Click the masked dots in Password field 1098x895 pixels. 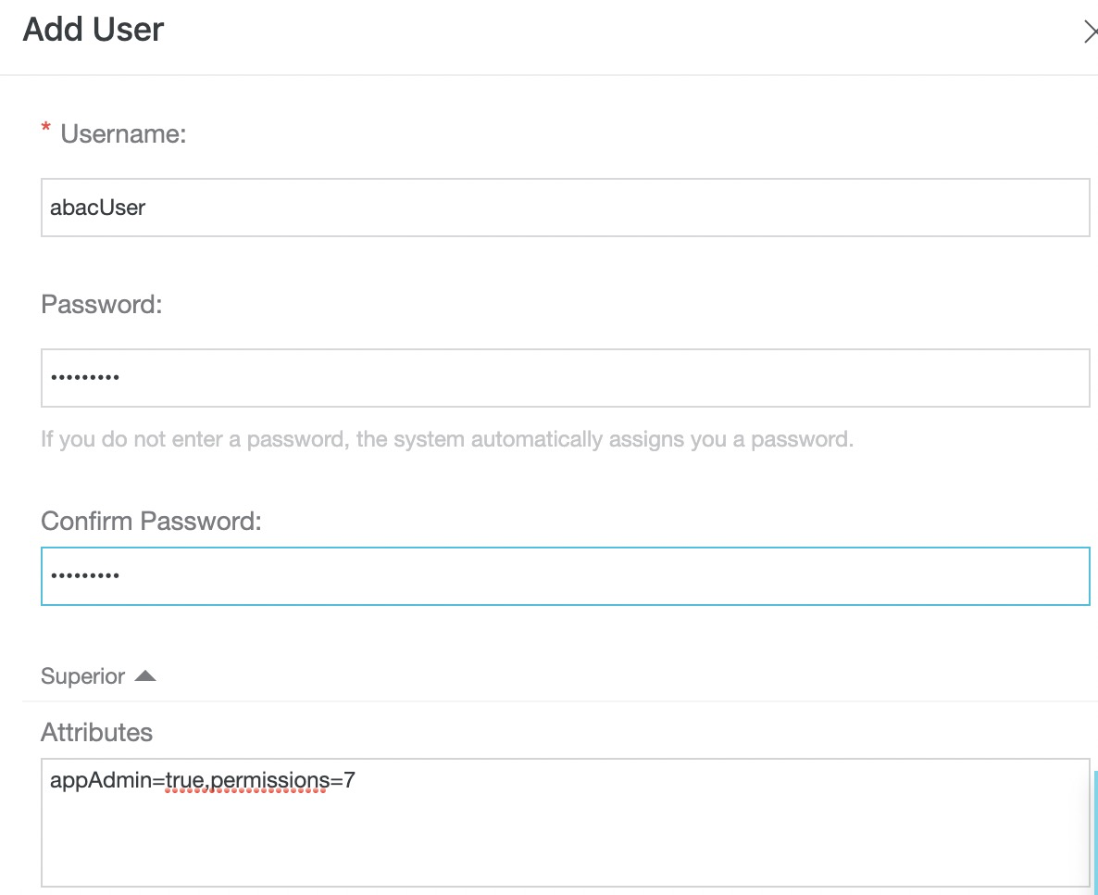click(x=85, y=378)
